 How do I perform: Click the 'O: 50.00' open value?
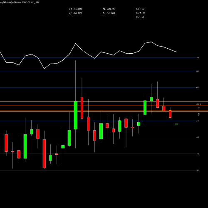[x=76, y=9]
